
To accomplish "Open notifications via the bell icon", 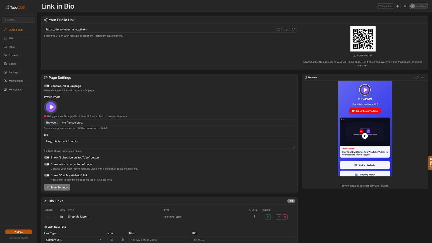I will point(397,6).
